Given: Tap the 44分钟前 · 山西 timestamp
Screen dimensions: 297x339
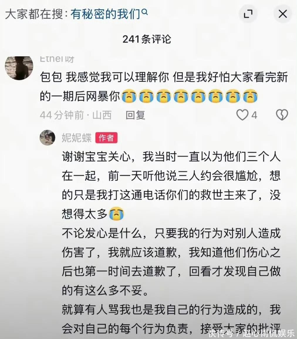Looking at the screenshot, I should click(76, 115).
